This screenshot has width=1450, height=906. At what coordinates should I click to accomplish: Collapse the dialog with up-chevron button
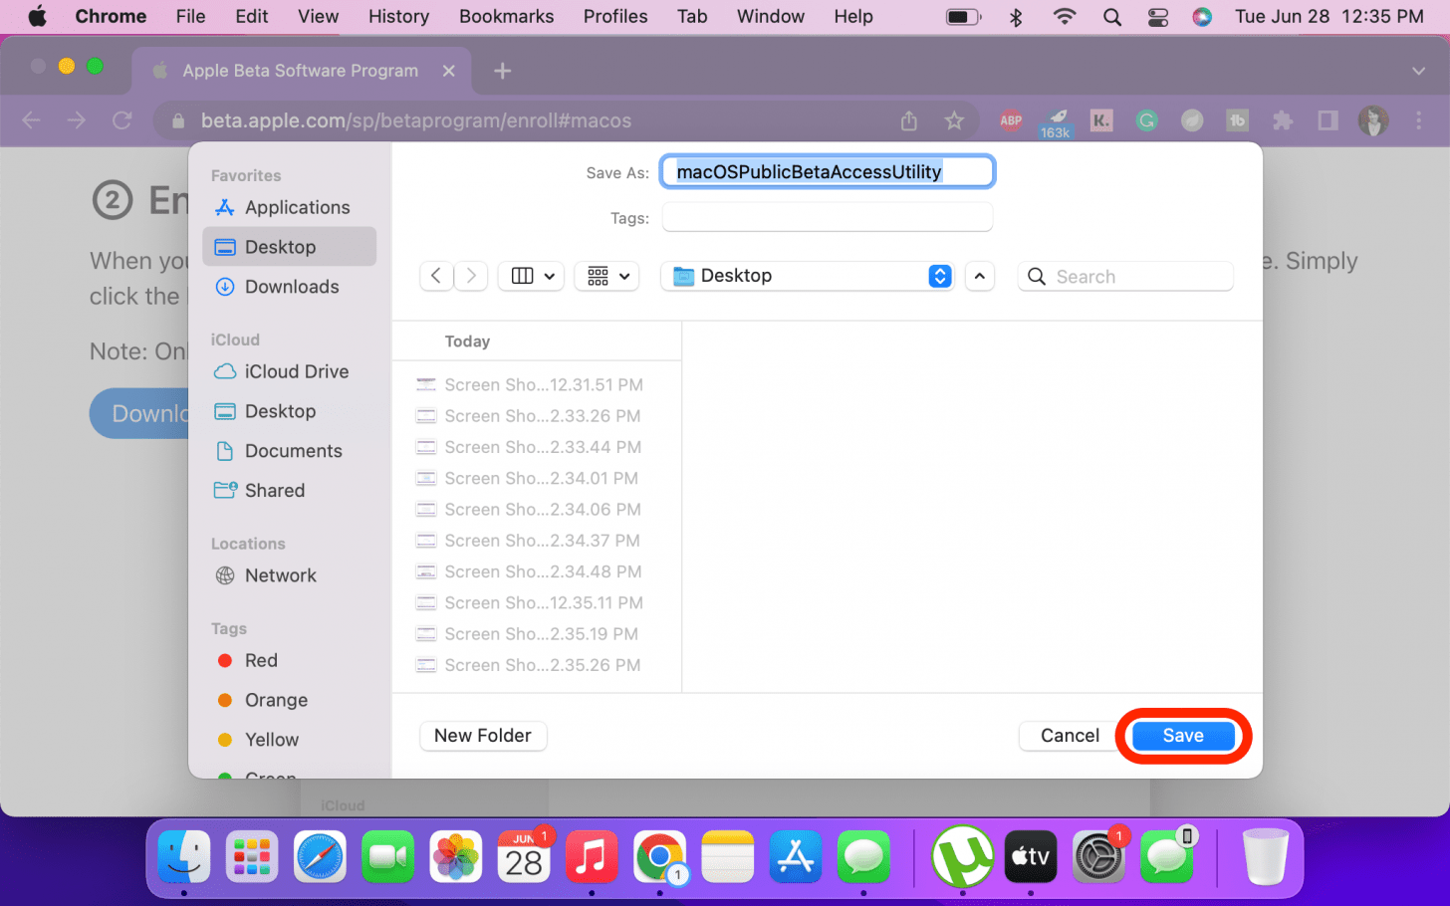pos(980,276)
